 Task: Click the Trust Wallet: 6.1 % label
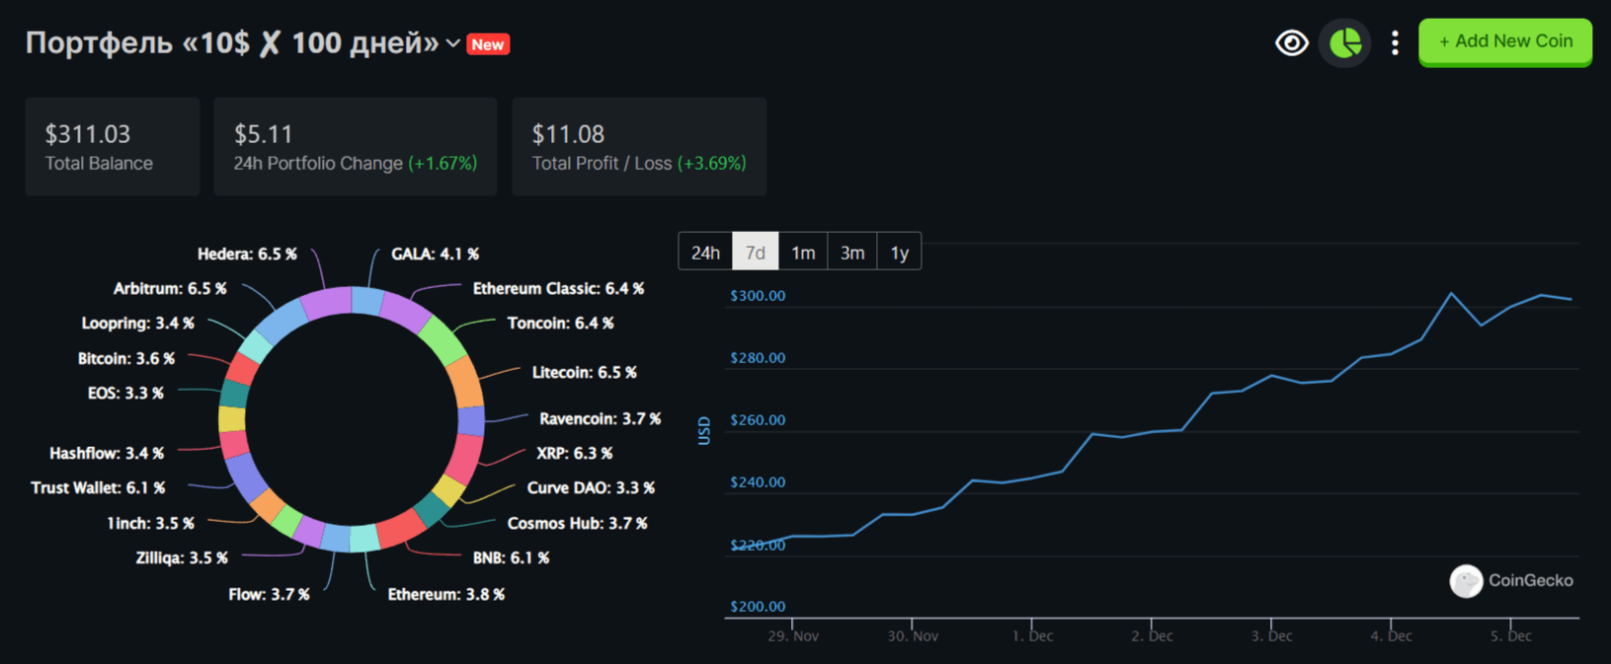tap(98, 487)
